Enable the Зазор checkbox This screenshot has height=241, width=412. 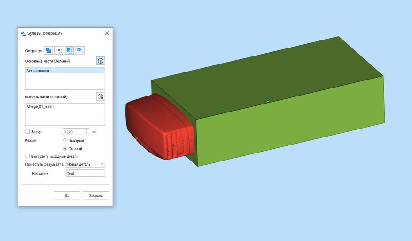[x=27, y=131]
